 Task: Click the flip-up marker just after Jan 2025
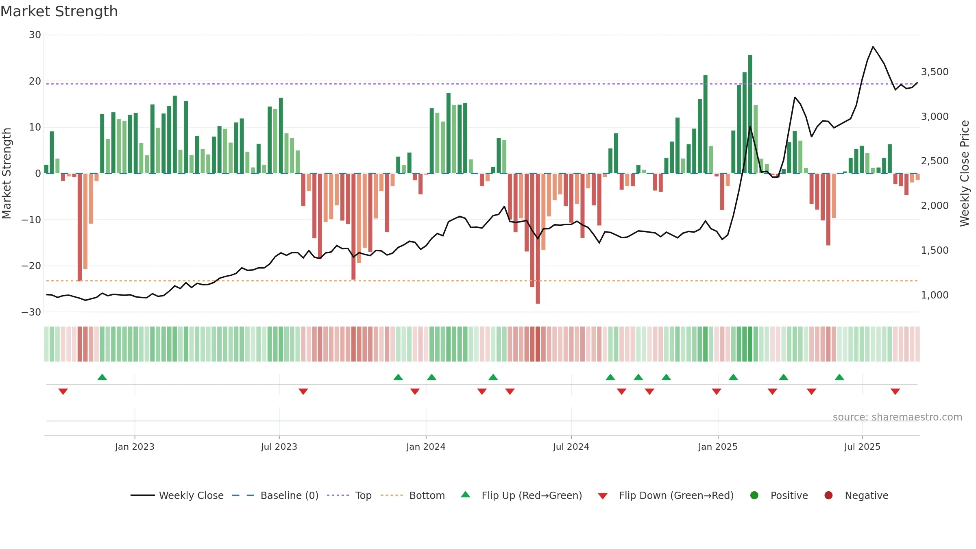point(733,377)
